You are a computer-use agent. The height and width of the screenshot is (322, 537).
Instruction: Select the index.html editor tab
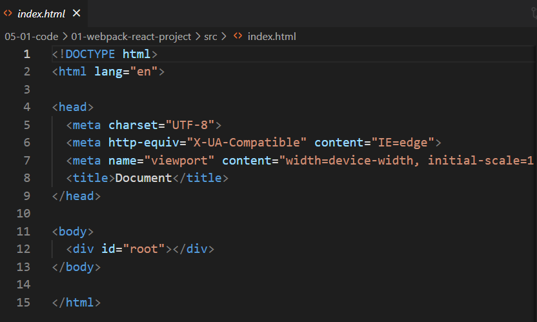[x=41, y=13]
